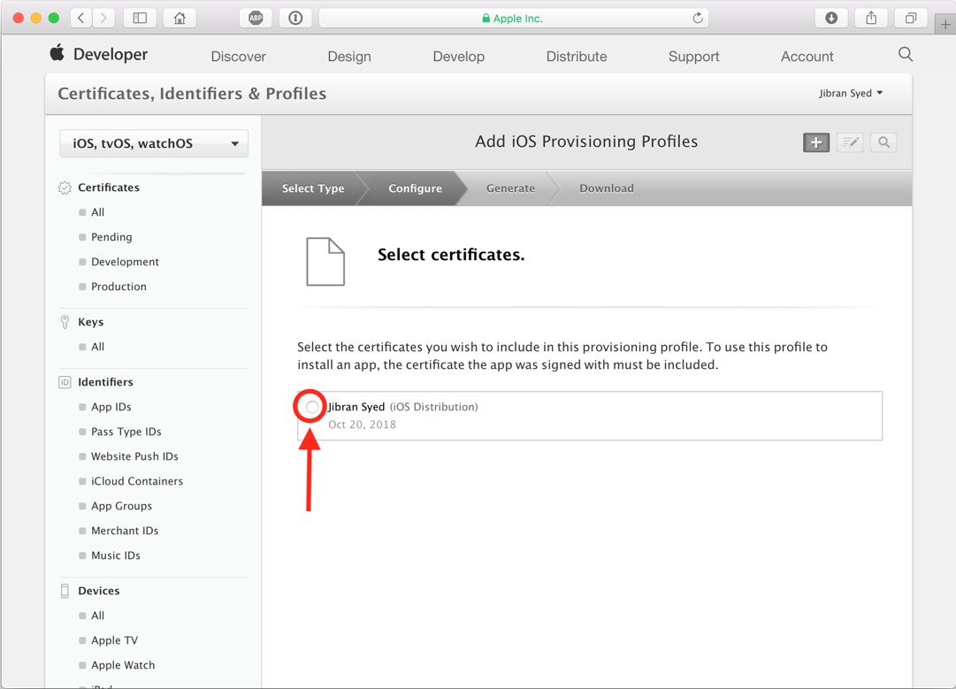Open Merchant IDs in sidebar
Image resolution: width=956 pixels, height=689 pixels.
[x=125, y=531]
